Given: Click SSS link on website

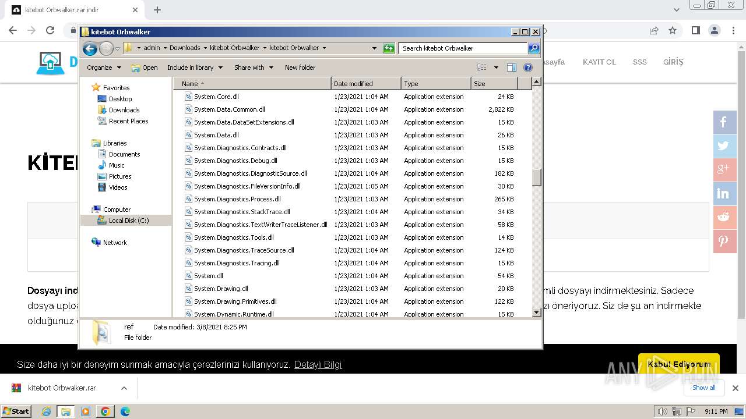Looking at the screenshot, I should (x=640, y=62).
